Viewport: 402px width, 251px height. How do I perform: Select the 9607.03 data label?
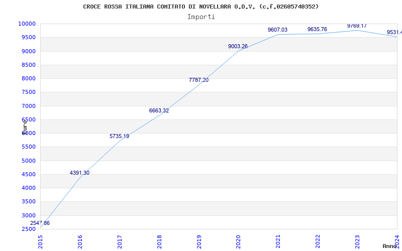pyautogui.click(x=278, y=30)
